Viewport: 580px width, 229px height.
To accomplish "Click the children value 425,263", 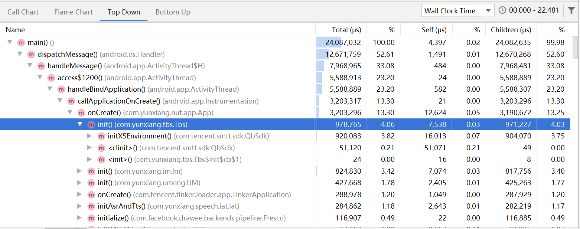I will 518,183.
